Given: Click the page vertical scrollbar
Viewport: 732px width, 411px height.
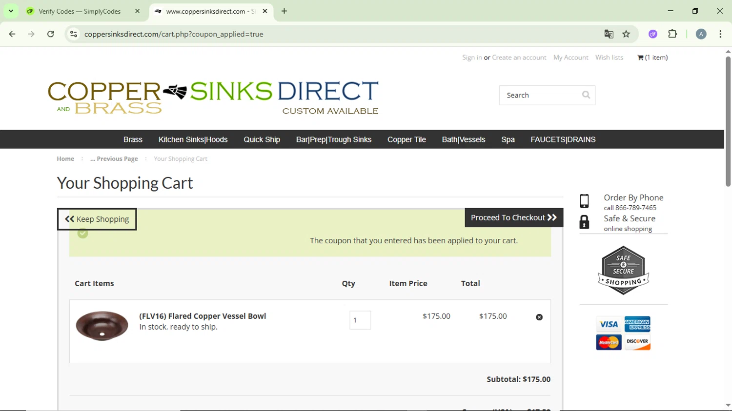Looking at the screenshot, I should [728, 121].
